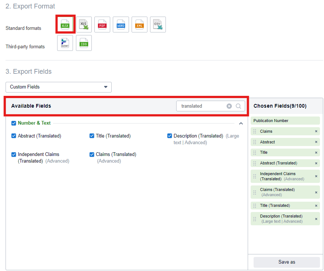The width and height of the screenshot is (324, 271).
Task: Open the Custom Fields dropdown
Action: coord(59,87)
